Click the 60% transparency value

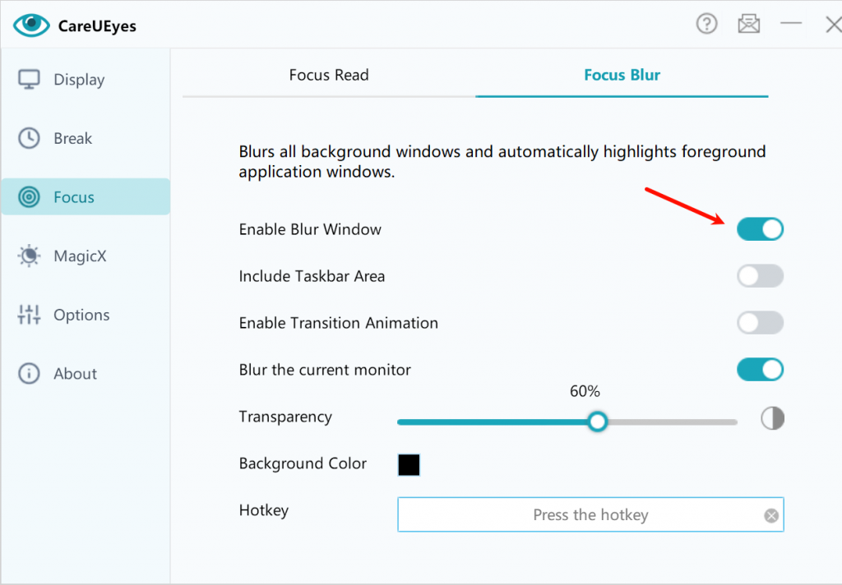(x=585, y=391)
